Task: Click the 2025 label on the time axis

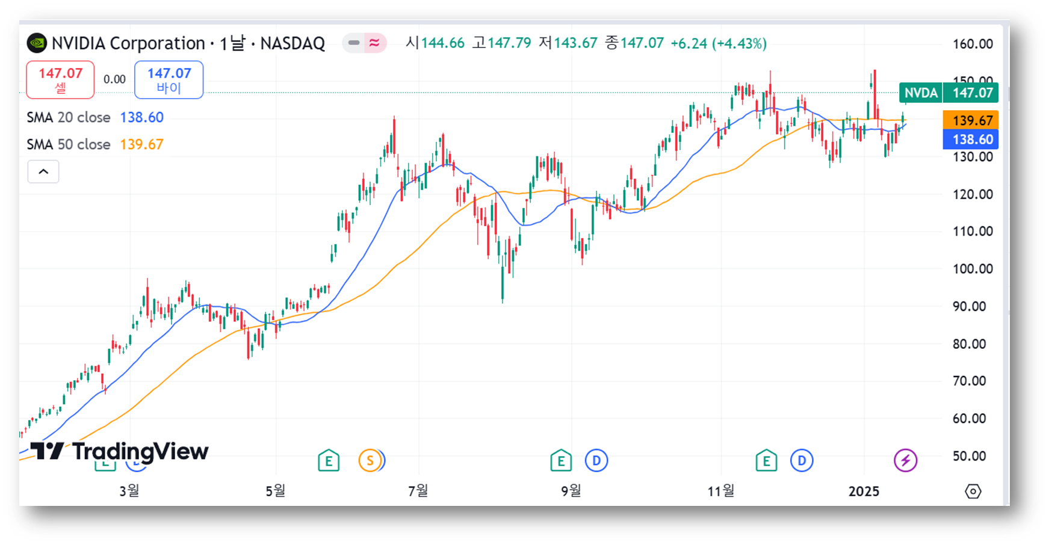Action: click(x=864, y=491)
